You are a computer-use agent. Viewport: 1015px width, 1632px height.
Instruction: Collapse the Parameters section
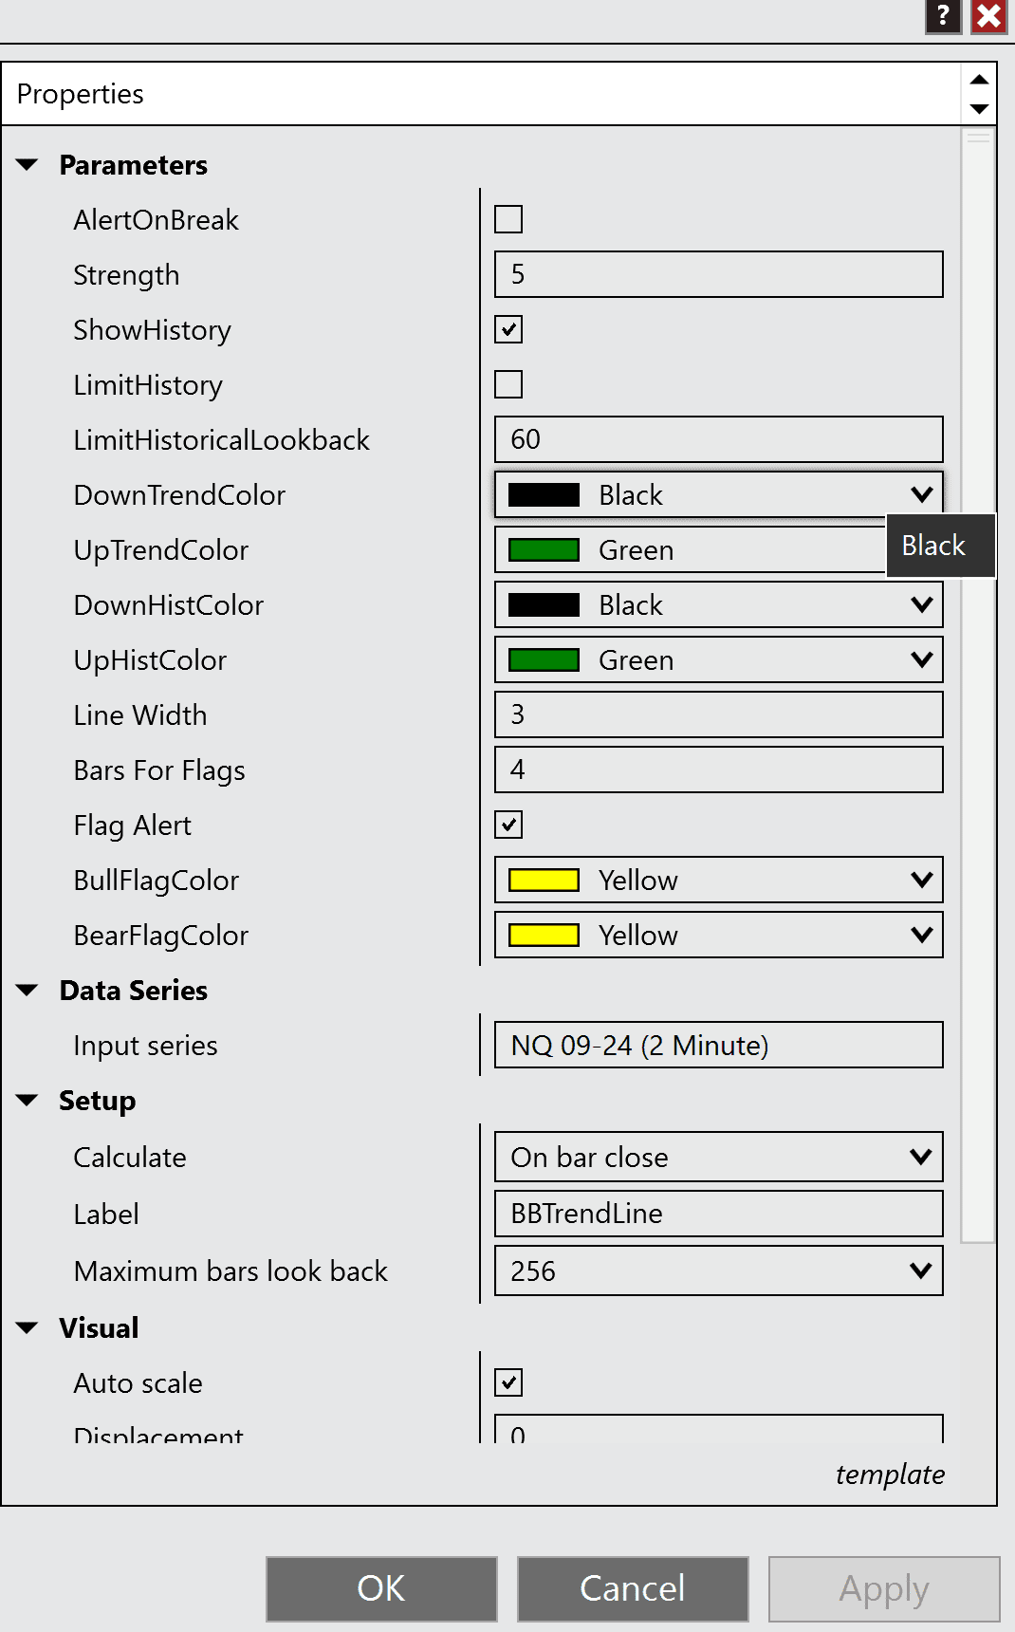(28, 165)
